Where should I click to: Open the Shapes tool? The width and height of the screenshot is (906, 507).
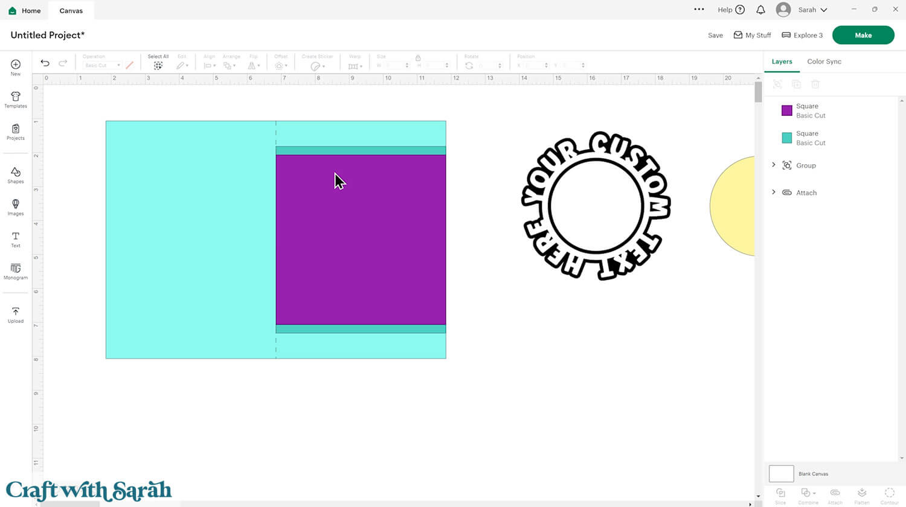(16, 175)
